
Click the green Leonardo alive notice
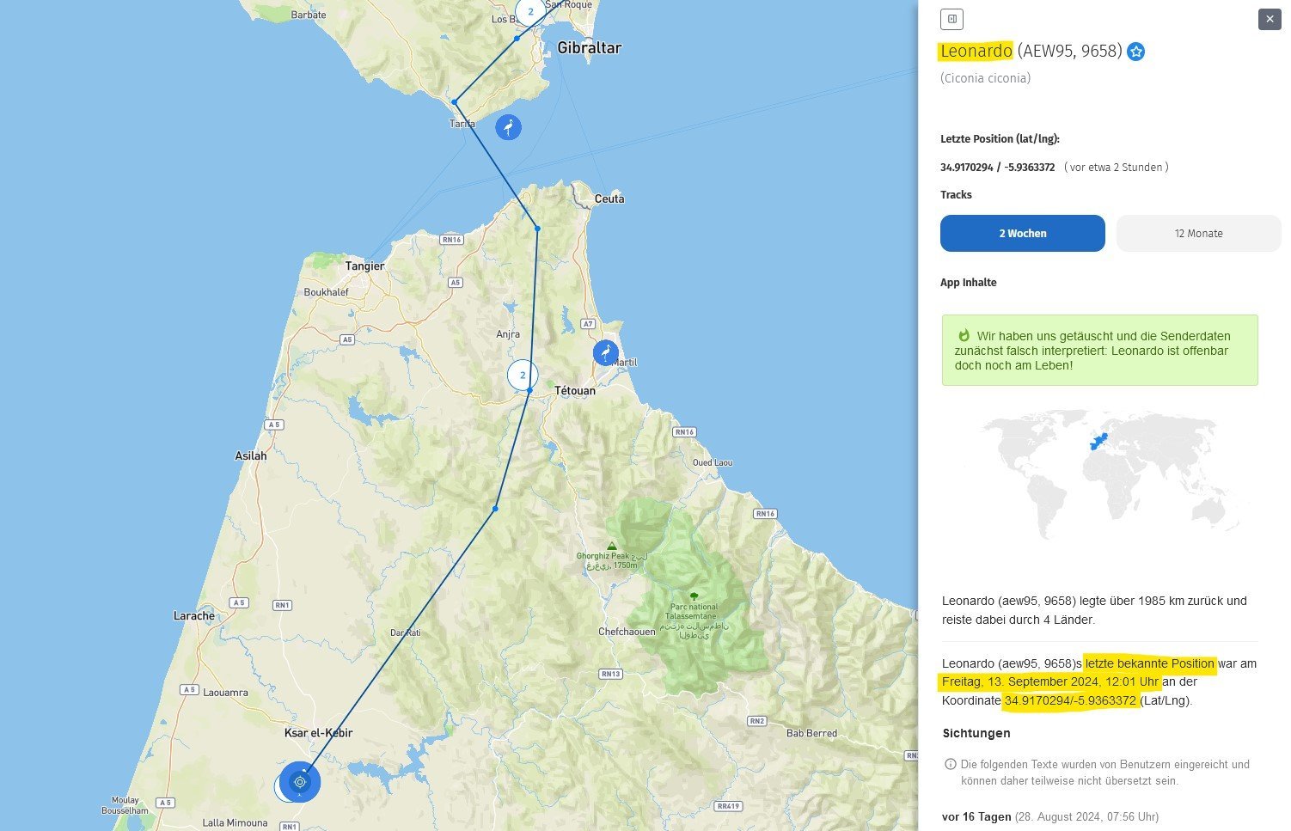click(x=1099, y=350)
